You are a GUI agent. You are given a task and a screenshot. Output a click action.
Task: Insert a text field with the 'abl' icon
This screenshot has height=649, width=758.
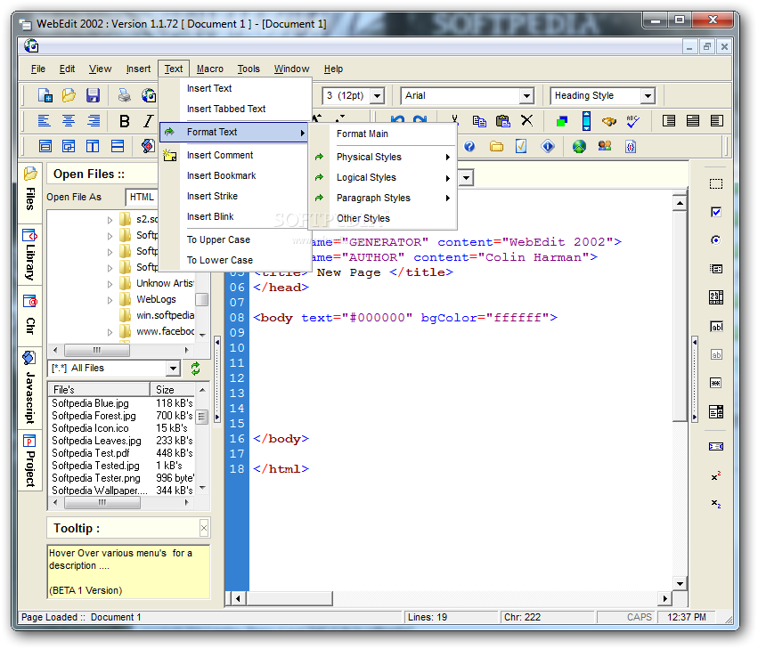tap(716, 327)
